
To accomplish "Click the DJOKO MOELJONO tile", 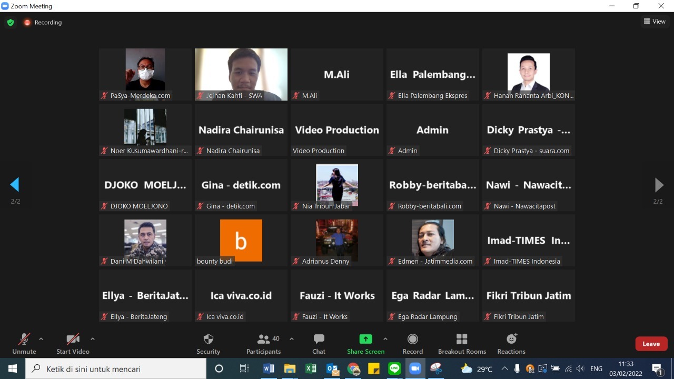I will (145, 185).
